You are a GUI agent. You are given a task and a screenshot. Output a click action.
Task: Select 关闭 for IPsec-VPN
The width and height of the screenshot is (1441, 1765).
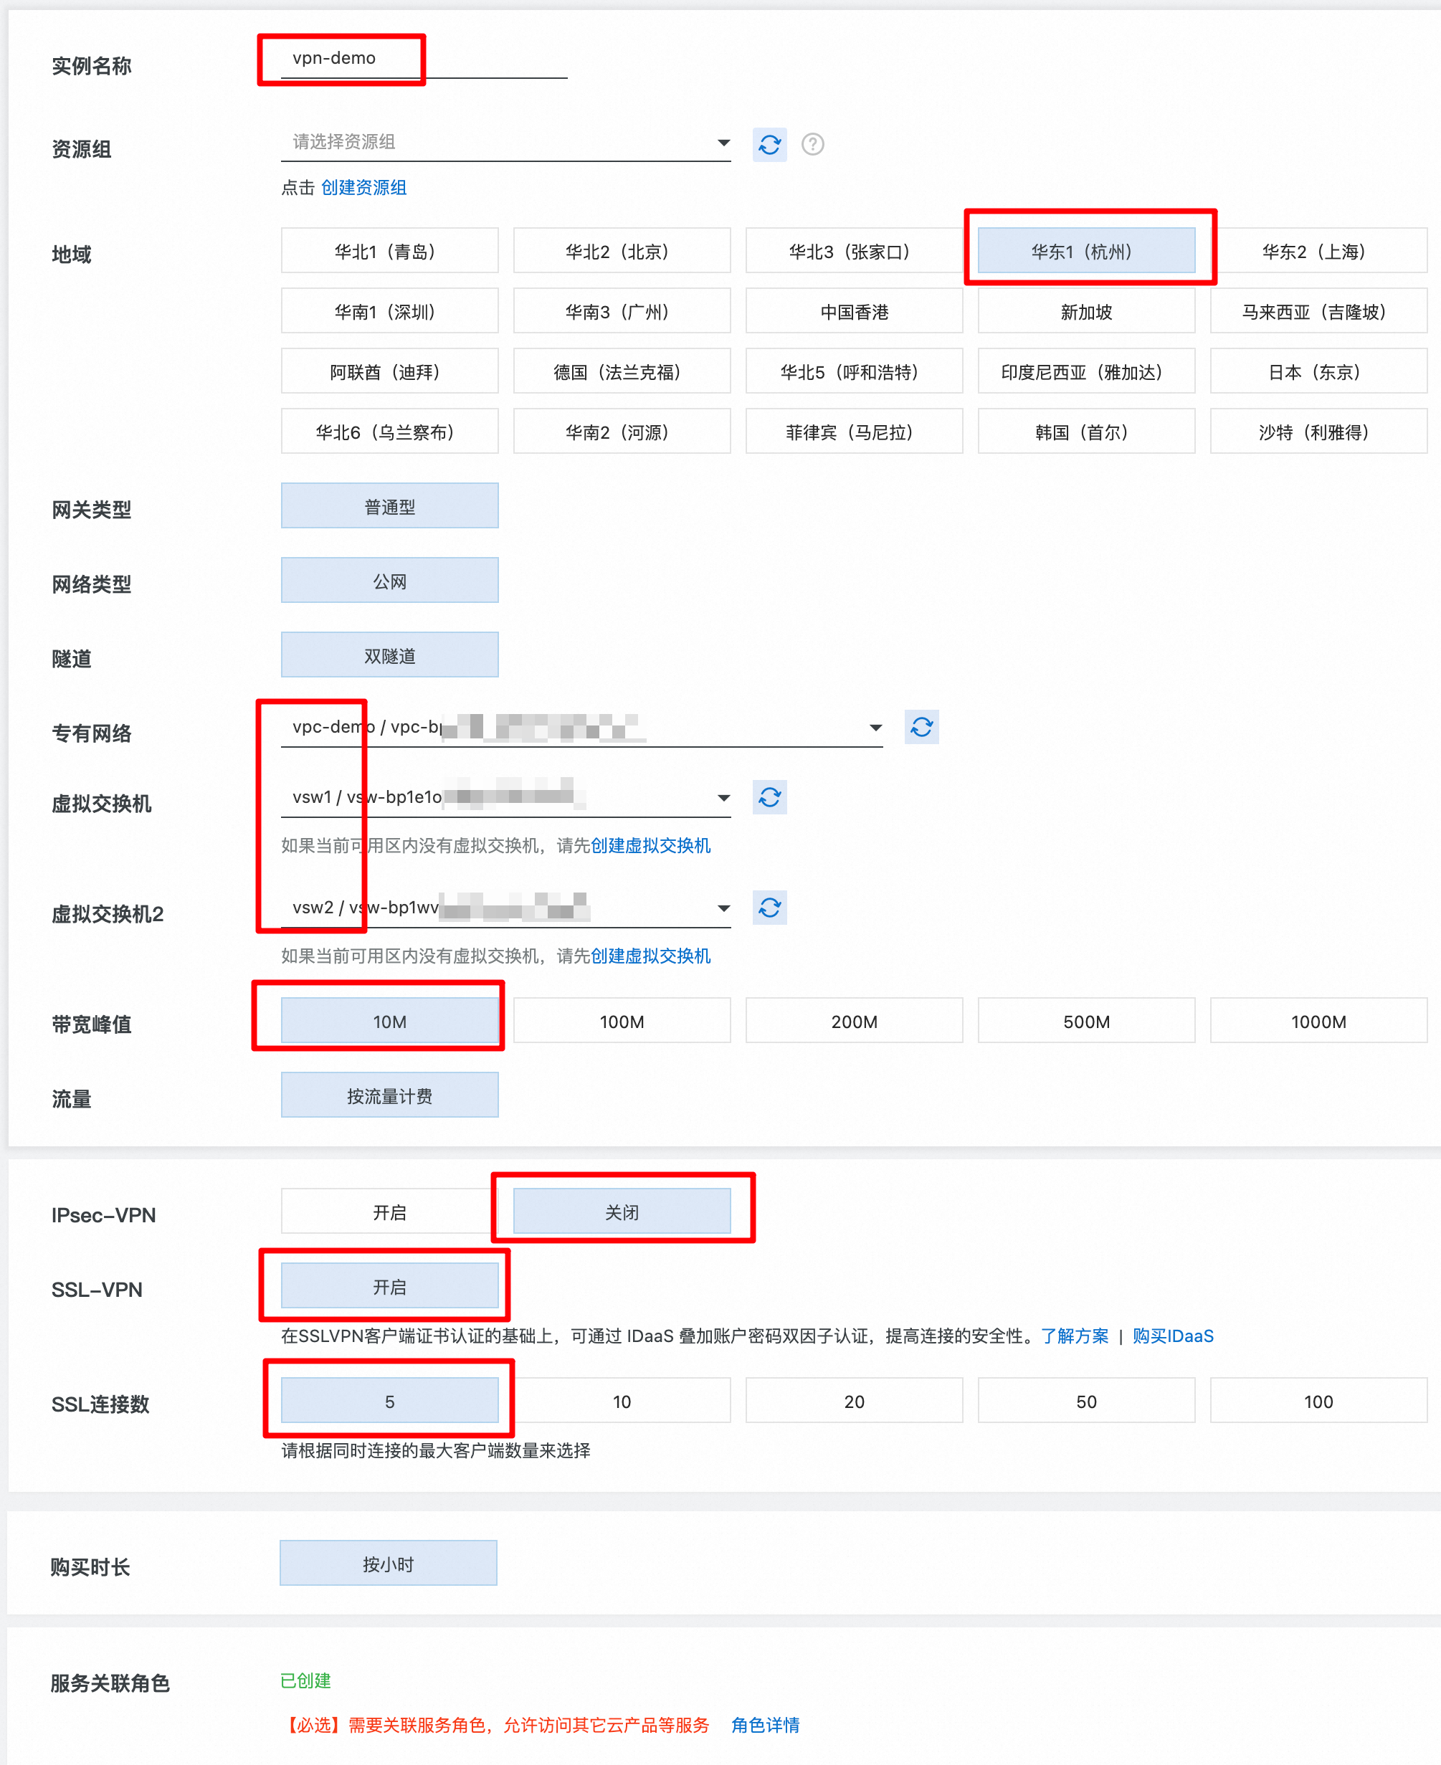click(621, 1212)
